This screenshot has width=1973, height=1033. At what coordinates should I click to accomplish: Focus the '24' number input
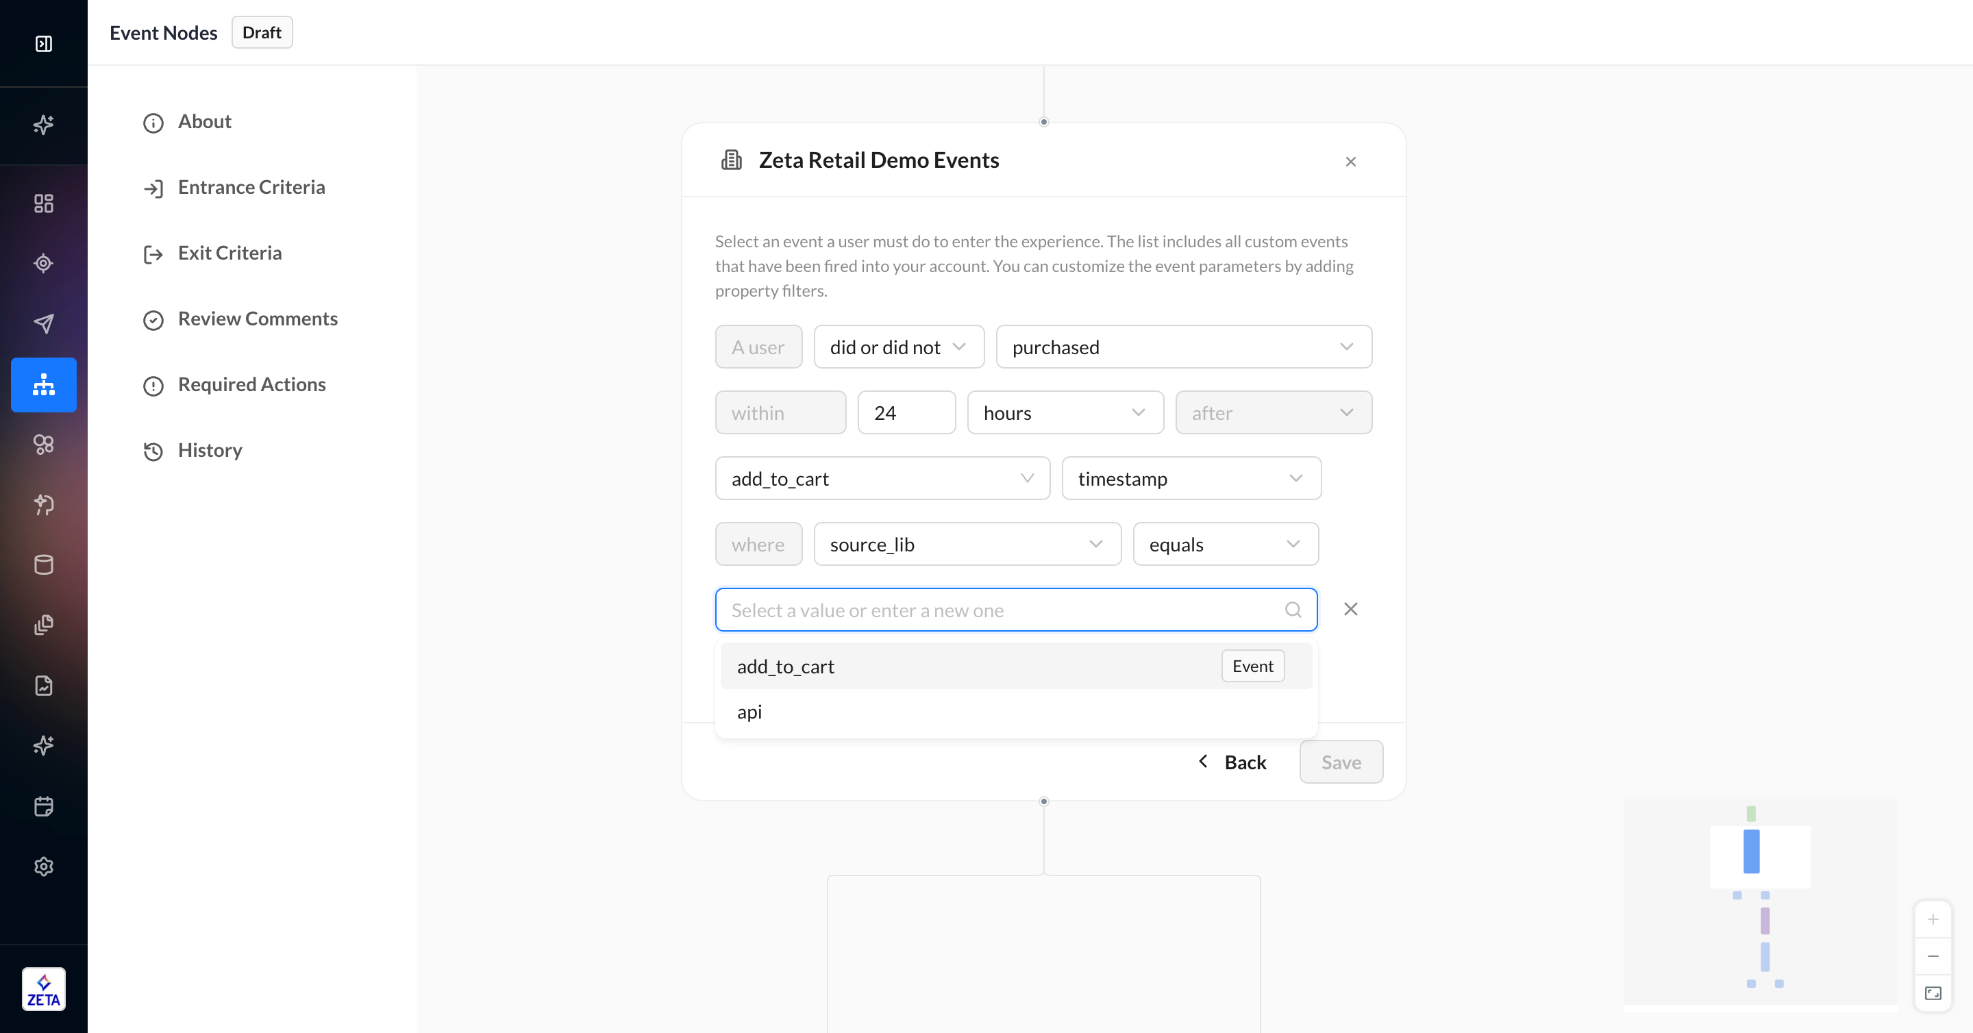pyautogui.click(x=906, y=414)
